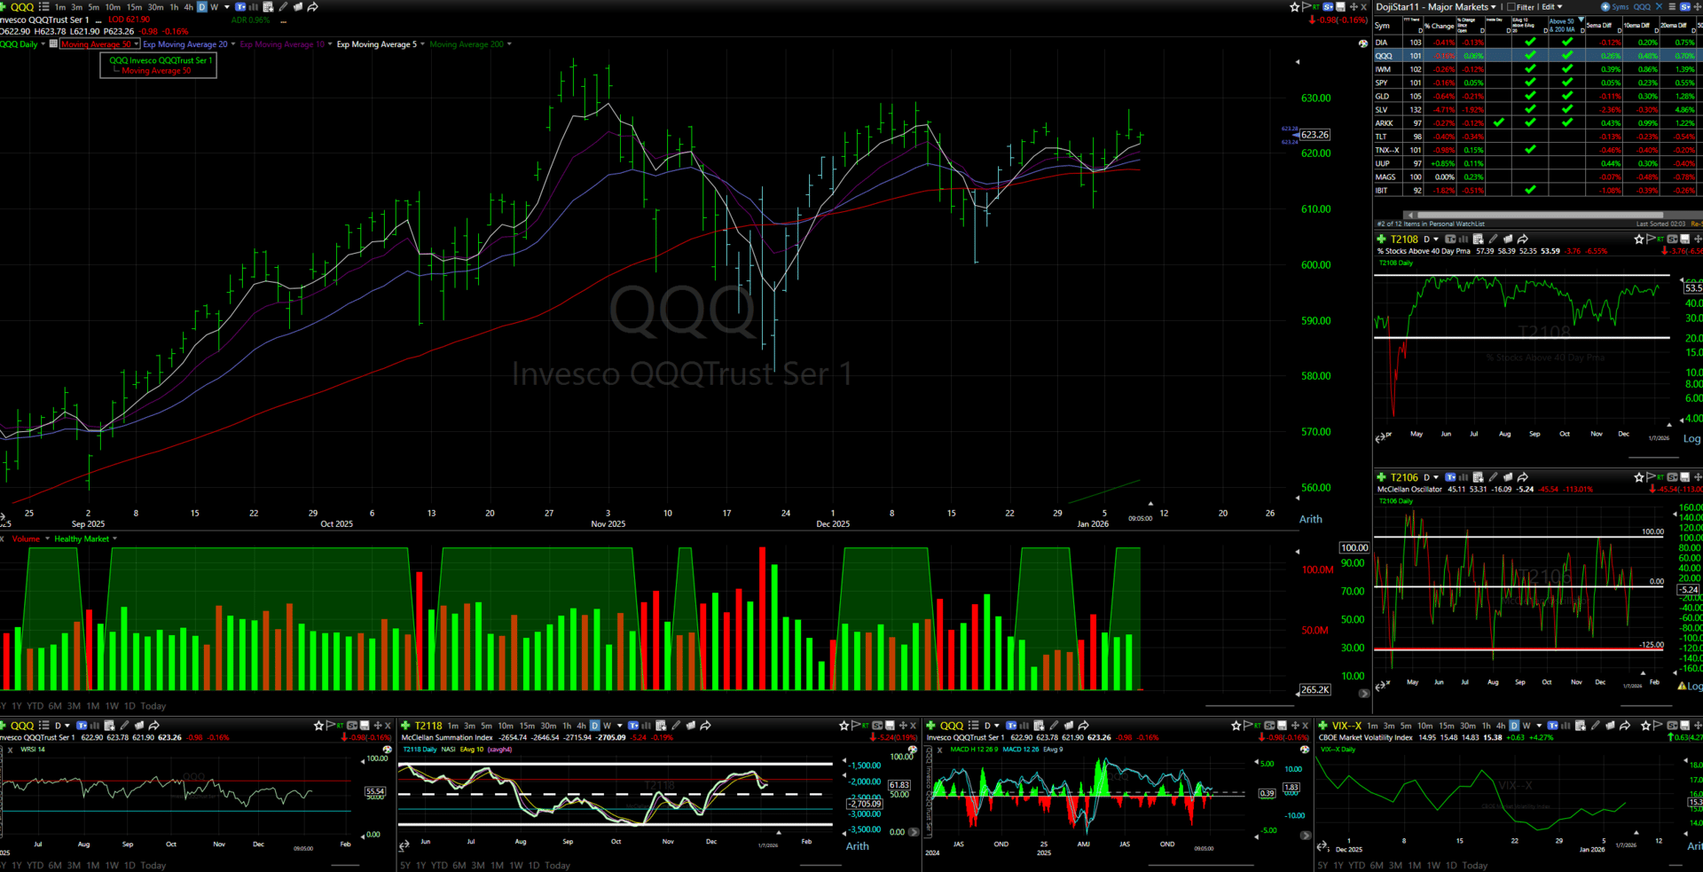The image size is (1703, 872).
Task: Click the green plus icon in the VIX--X panel
Action: point(1322,726)
